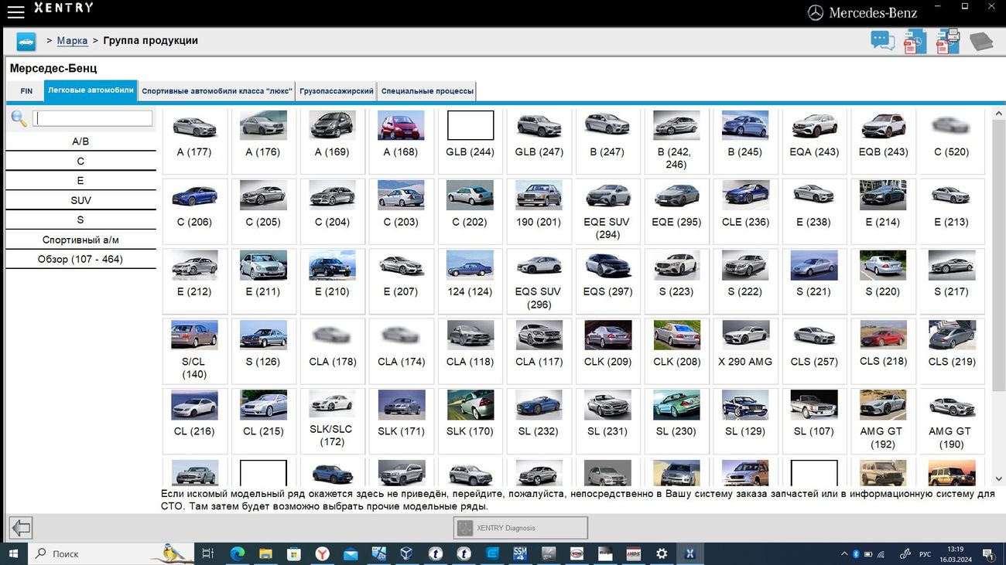This screenshot has width=1006, height=565.
Task: Choose the EQS SUV (296) model
Action: (539, 281)
